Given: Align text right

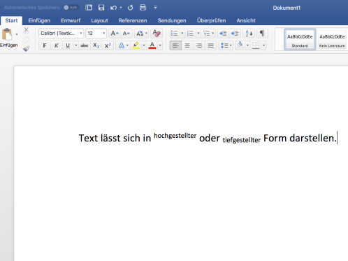Looking at the screenshot, I should (198, 45).
